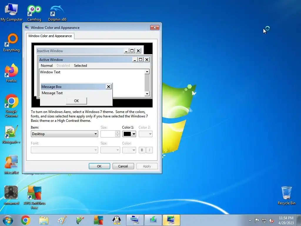Click the Inactive Window preview minimize button
Image resolution: width=301 pixels, height=226 pixels.
[126, 51]
